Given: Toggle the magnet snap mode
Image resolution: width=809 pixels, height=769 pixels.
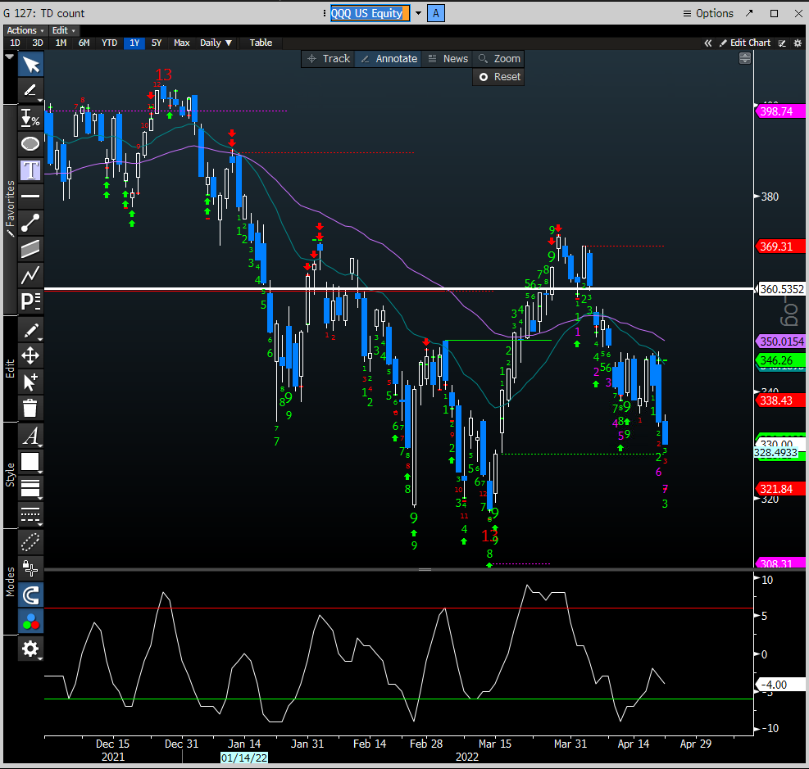Looking at the screenshot, I should tap(30, 595).
